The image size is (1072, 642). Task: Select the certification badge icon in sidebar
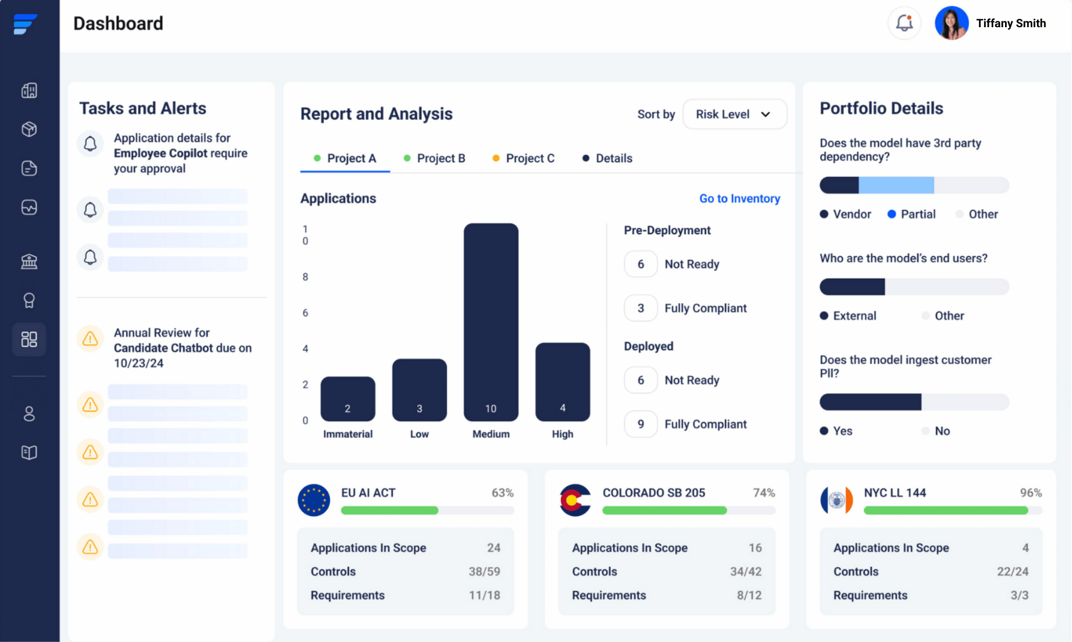(x=29, y=300)
